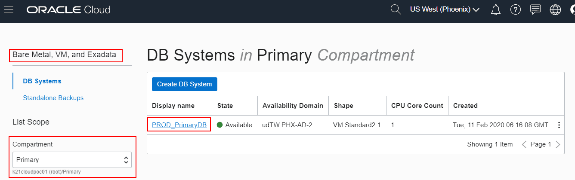Open the PROD_PrimaryDB link

point(179,125)
